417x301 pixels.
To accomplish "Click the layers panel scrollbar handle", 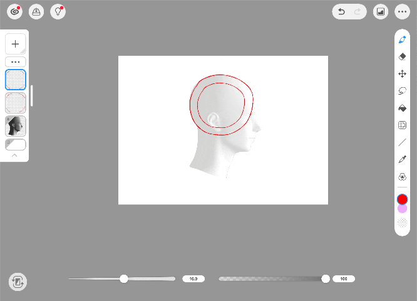I will click(x=32, y=96).
